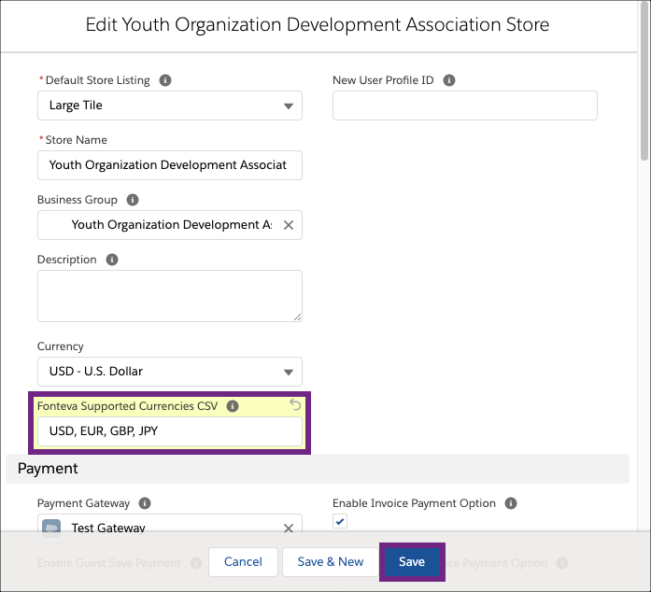Viewport: 651px width, 592px height.
Task: Click info icon next to Default Store Listing
Action: coord(165,80)
